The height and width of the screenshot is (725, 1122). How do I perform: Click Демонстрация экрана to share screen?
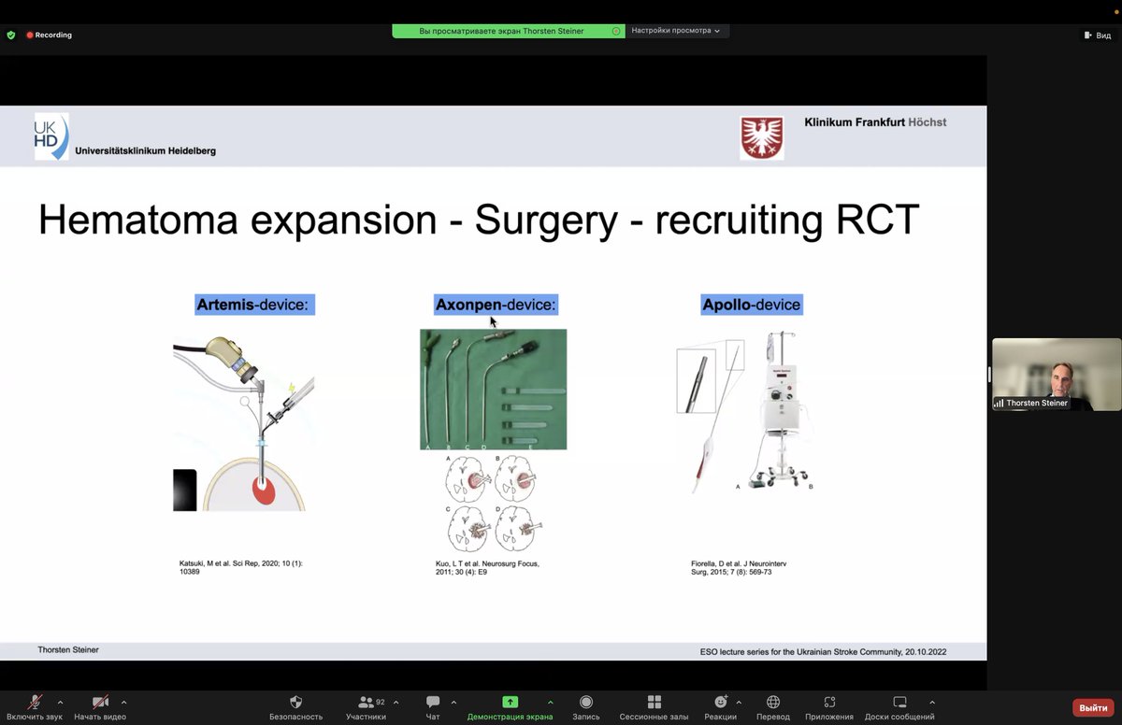(510, 706)
